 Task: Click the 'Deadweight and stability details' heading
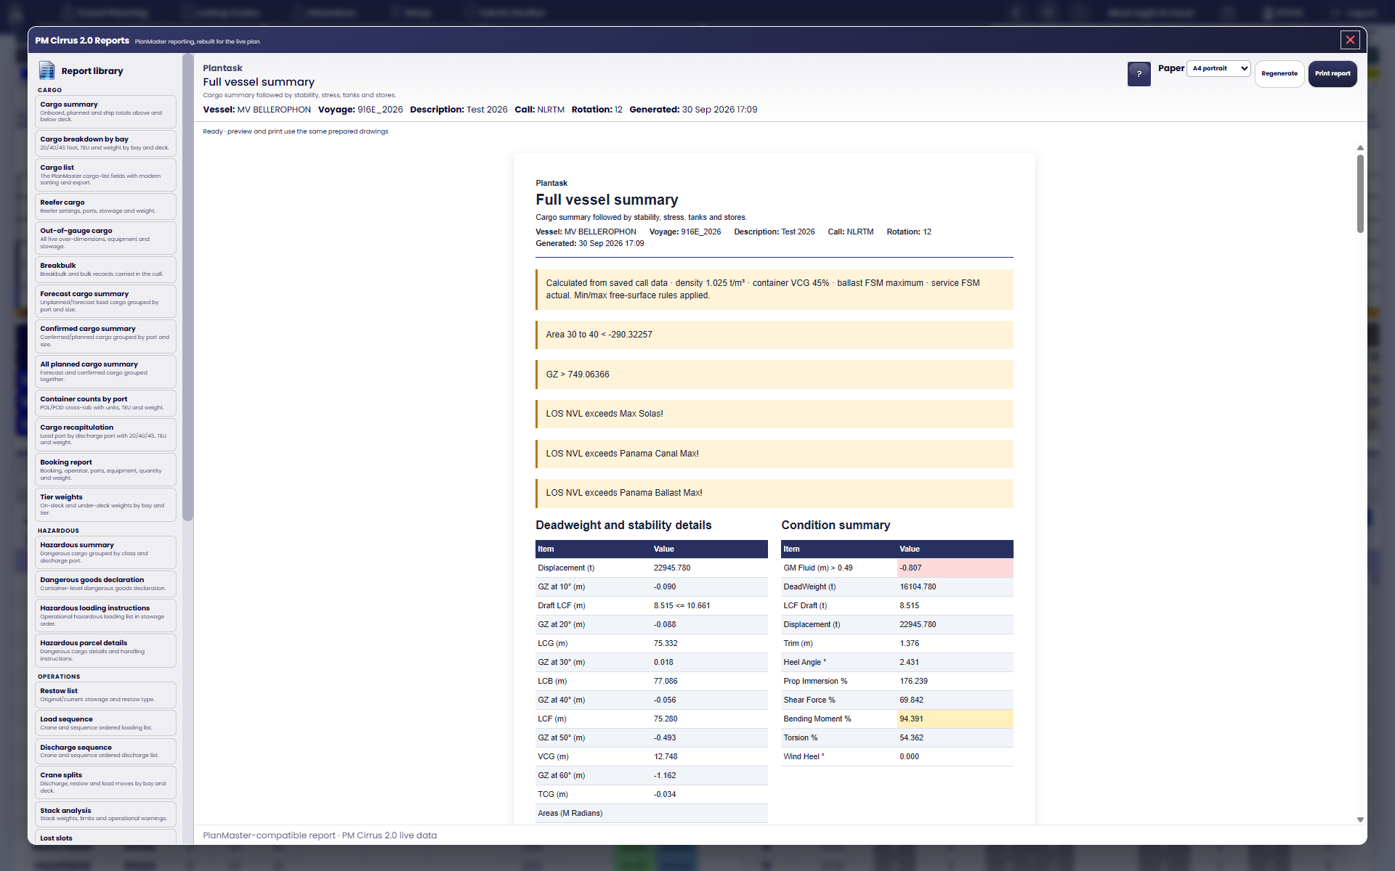623,525
